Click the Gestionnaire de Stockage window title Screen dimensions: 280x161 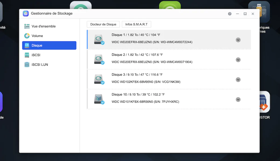(x=52, y=13)
